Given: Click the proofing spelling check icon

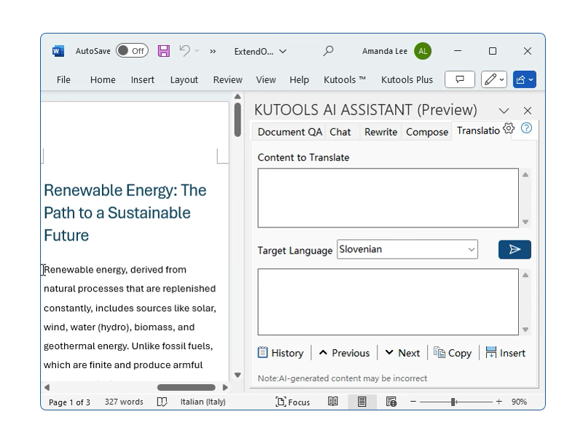Looking at the screenshot, I should tap(162, 402).
